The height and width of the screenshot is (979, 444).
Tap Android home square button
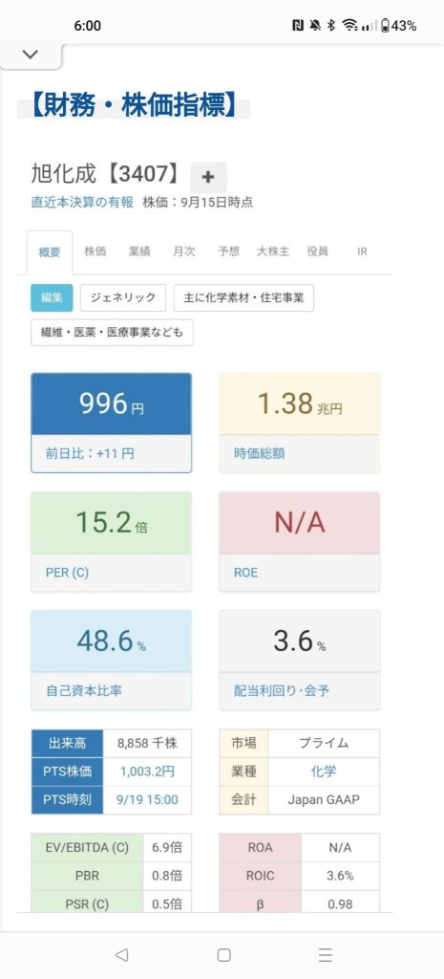pyautogui.click(x=223, y=955)
